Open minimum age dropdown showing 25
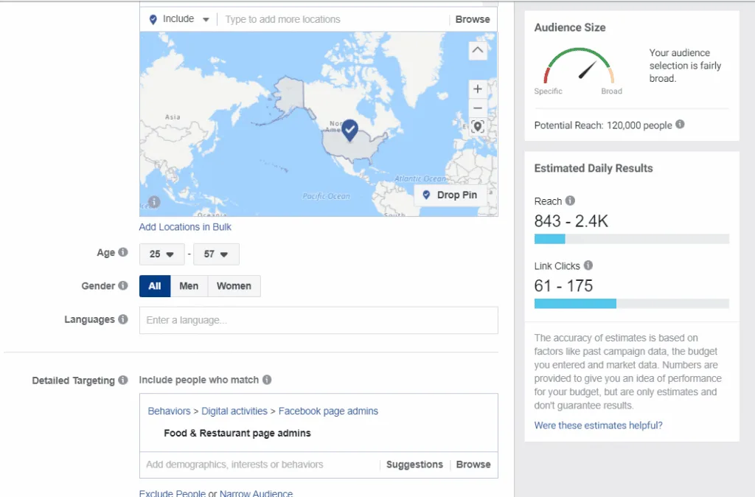Screen dimensions: 755x497 (x=161, y=254)
